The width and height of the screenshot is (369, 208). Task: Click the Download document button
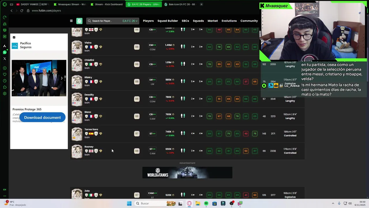click(42, 118)
